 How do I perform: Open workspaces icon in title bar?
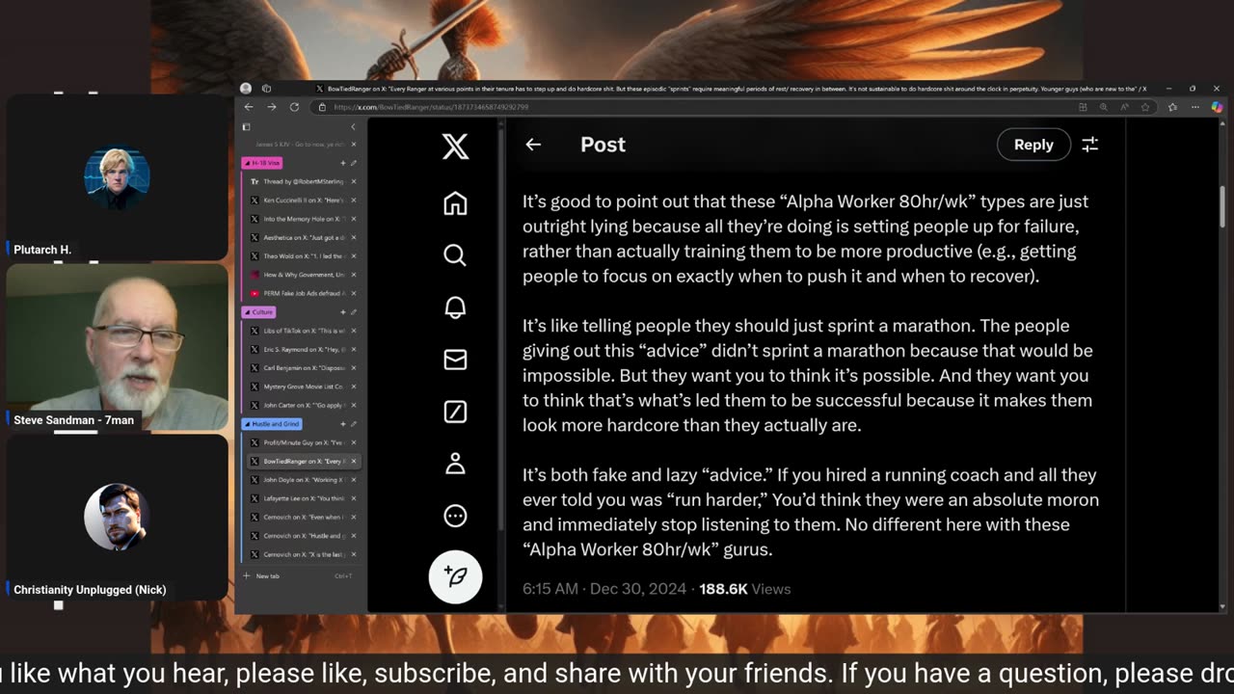tap(267, 89)
